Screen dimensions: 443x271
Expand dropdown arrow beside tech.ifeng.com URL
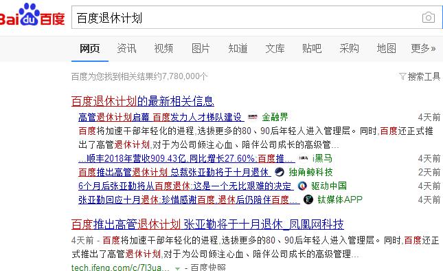click(x=177, y=268)
